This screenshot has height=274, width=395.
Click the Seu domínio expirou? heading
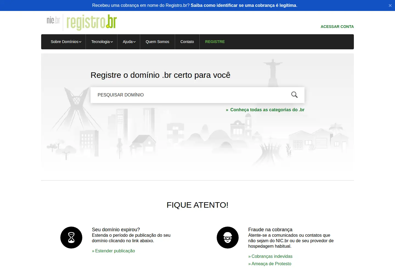coord(116,230)
